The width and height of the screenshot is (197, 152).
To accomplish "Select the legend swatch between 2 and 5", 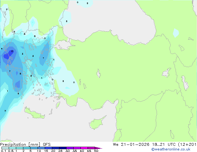I will 27,148.
